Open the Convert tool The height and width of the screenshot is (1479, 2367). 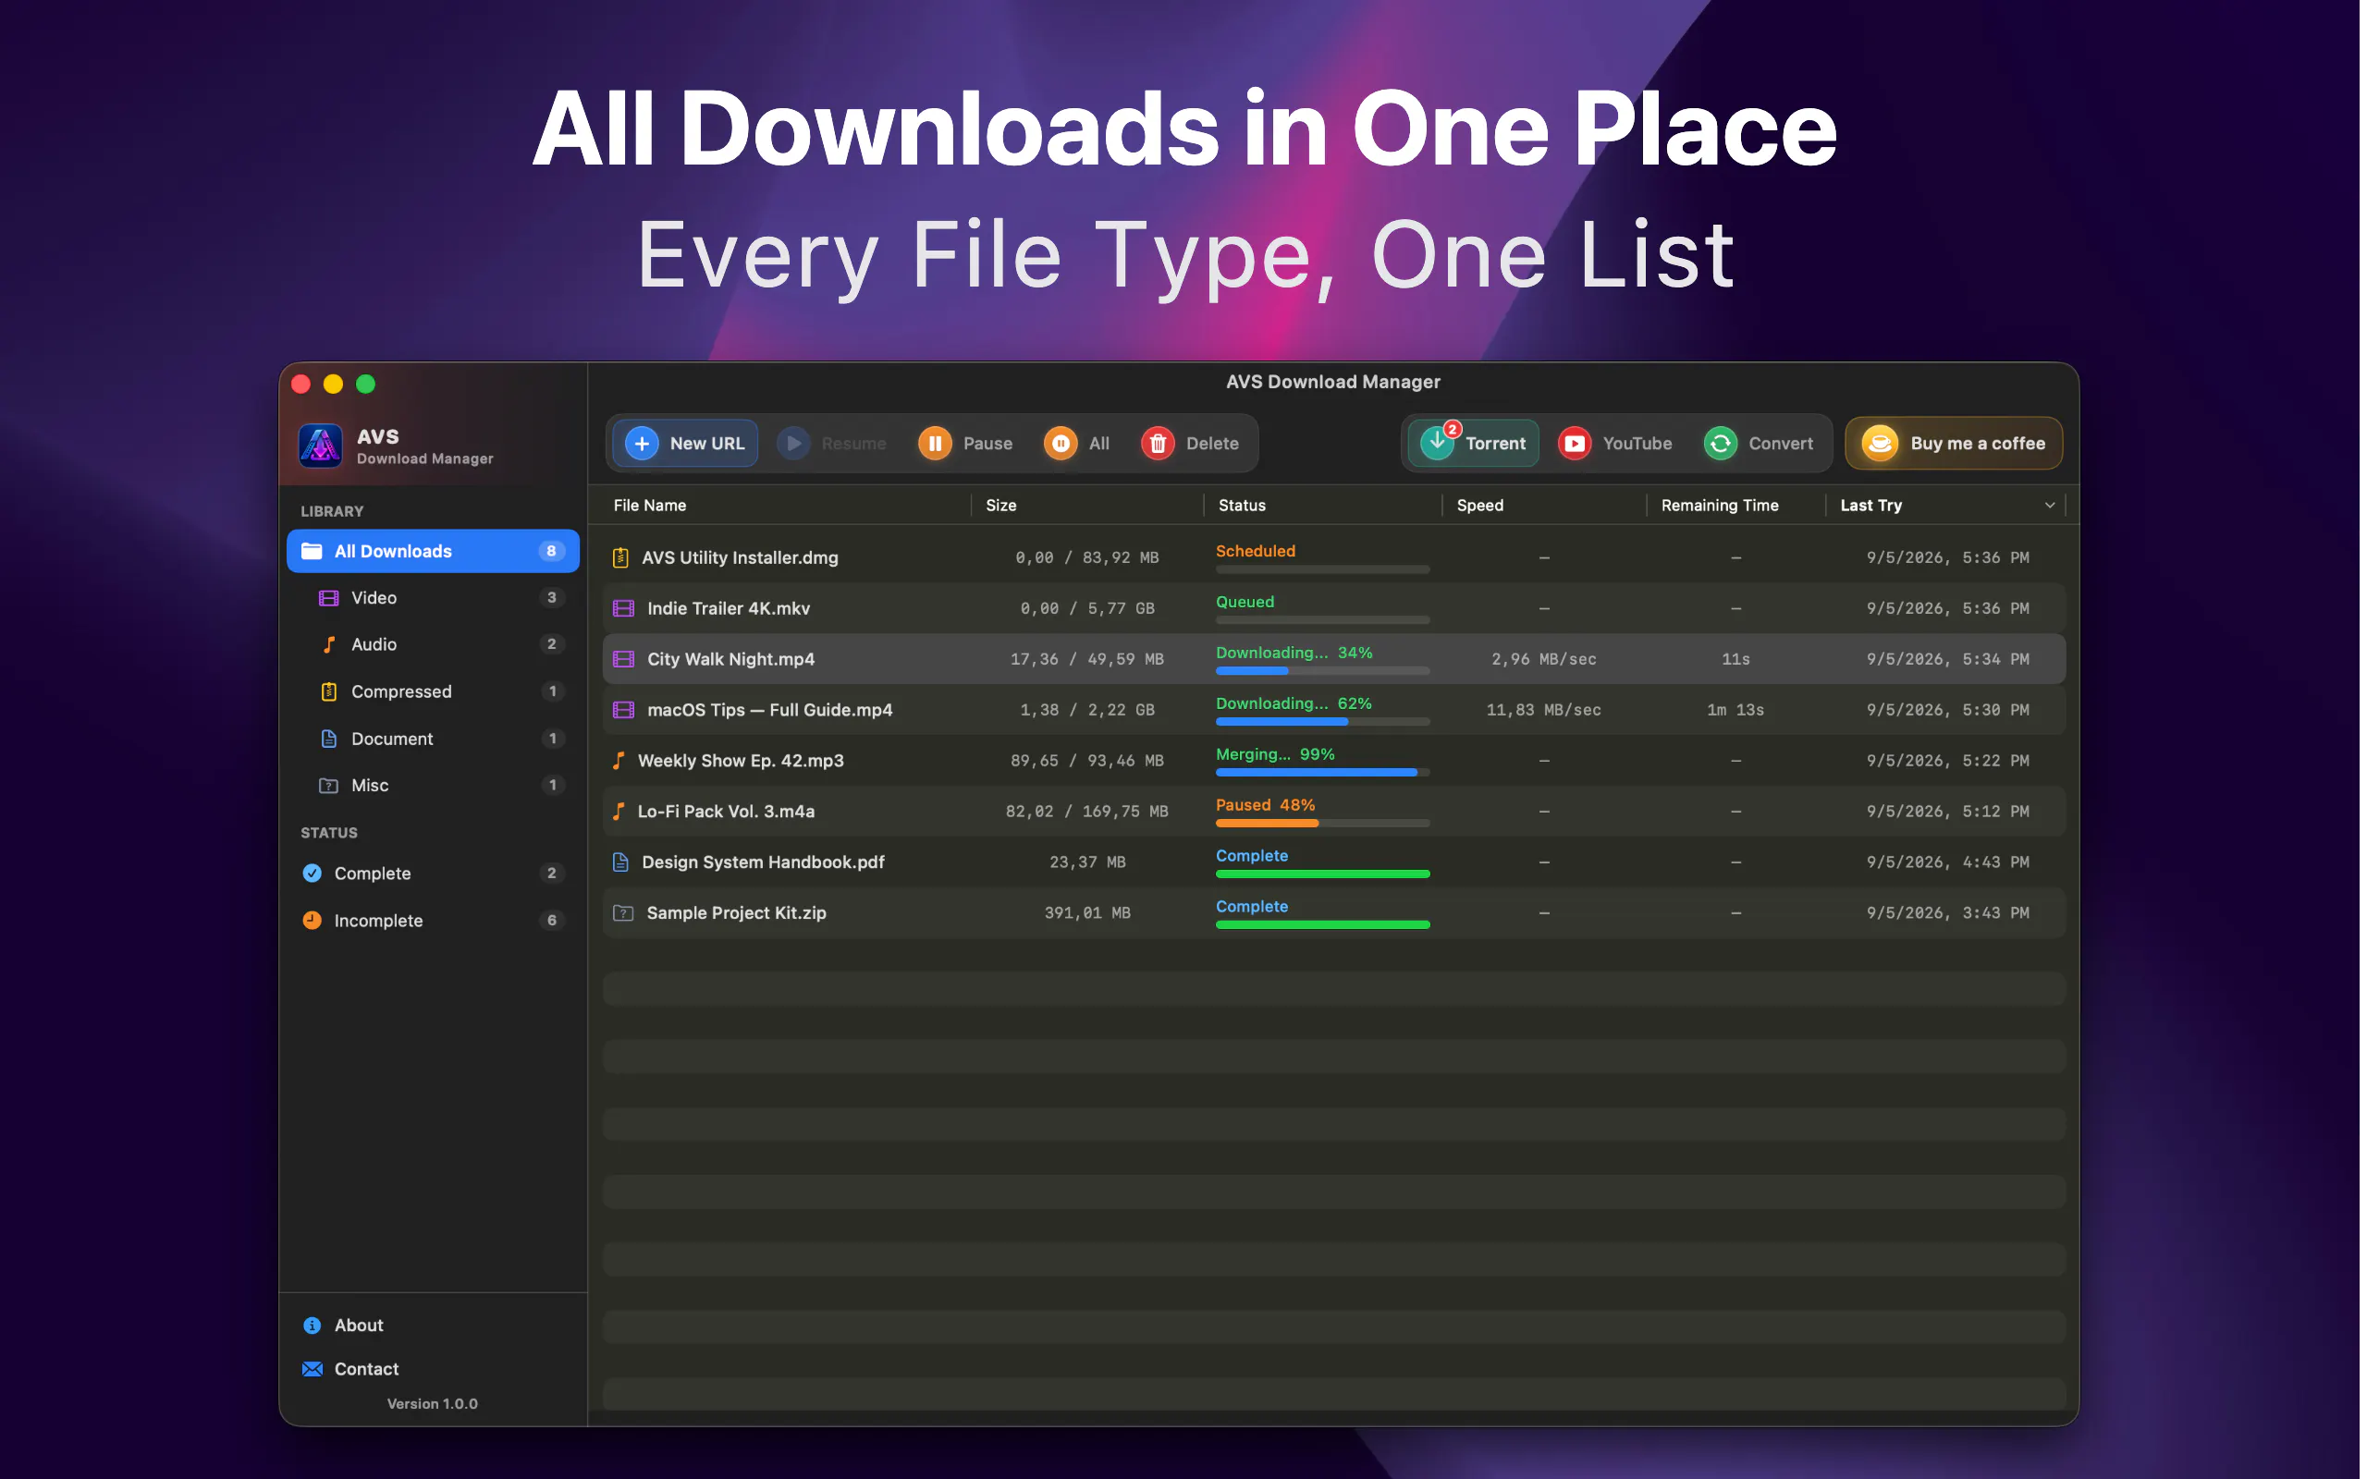1761,444
